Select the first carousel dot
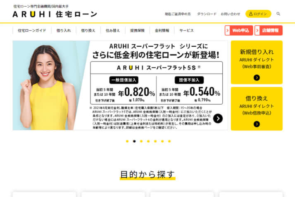 click(x=127, y=141)
